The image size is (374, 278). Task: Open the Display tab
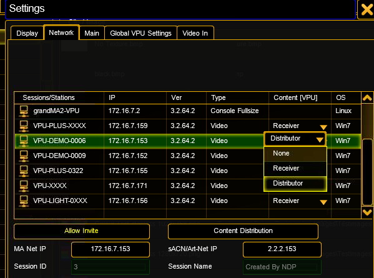pos(27,33)
